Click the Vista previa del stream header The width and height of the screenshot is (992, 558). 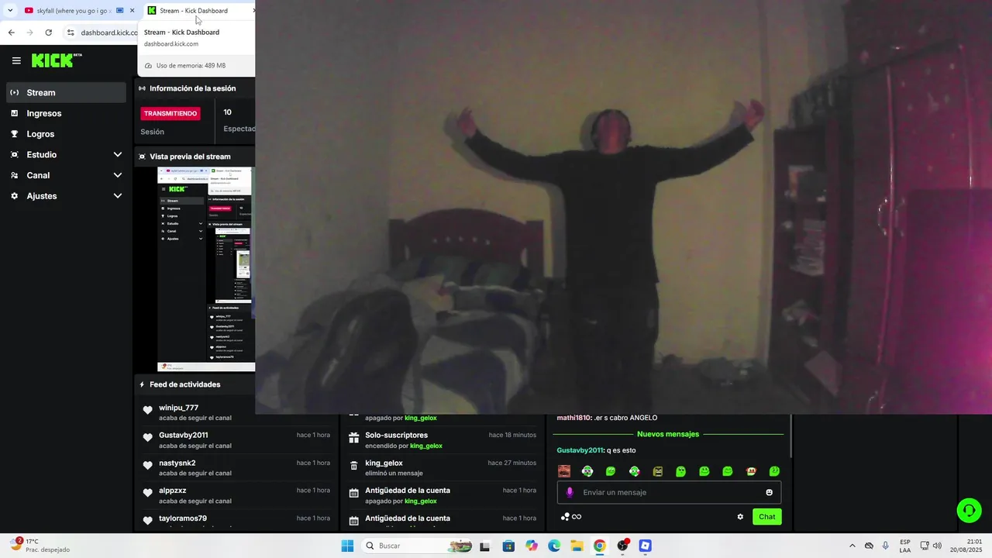190,157
